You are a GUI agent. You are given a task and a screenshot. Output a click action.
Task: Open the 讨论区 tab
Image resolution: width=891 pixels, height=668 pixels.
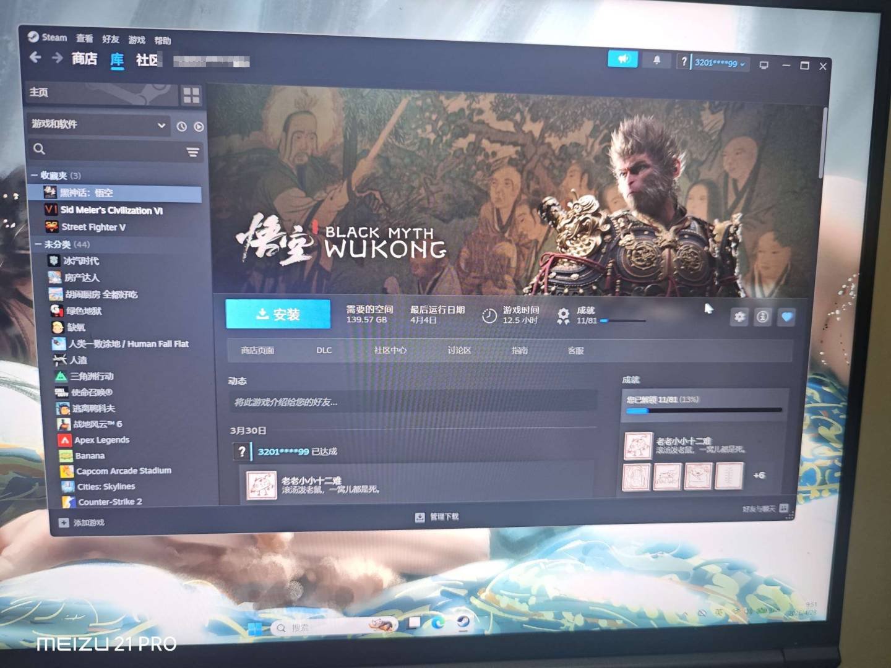(459, 350)
